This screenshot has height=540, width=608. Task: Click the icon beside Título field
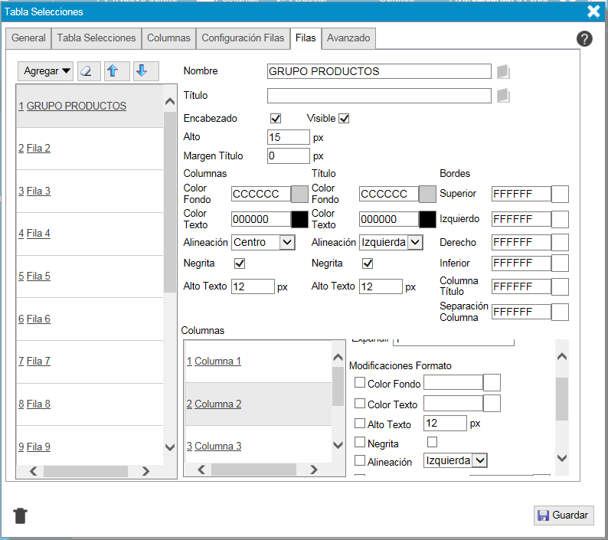tap(503, 97)
